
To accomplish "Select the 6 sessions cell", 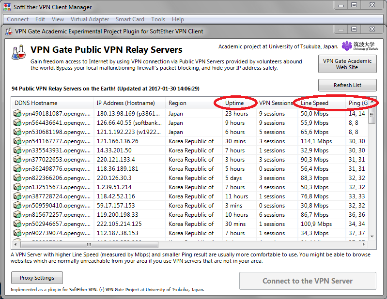I will pos(277,215).
